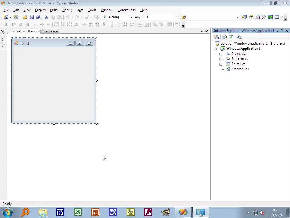Select the Form1.cs [Design] tab

tap(25, 31)
